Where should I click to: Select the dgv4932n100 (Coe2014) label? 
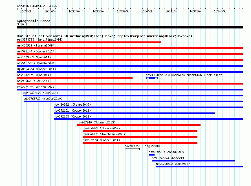point(40,93)
